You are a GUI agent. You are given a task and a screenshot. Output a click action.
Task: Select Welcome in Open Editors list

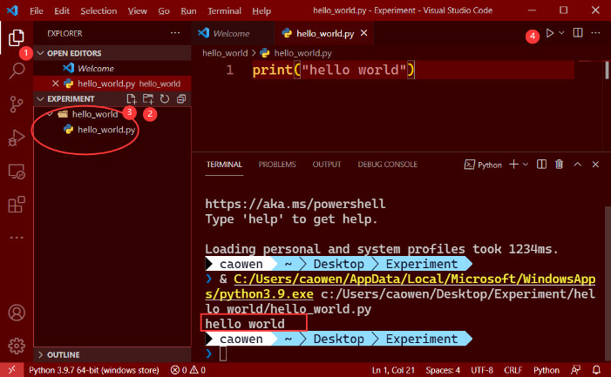(x=112, y=69)
